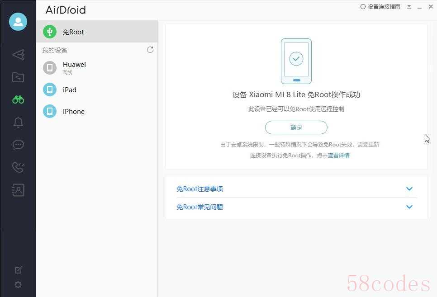This screenshot has height=297, width=437.
Task: Select the remote control binoculars icon
Action: [18, 99]
